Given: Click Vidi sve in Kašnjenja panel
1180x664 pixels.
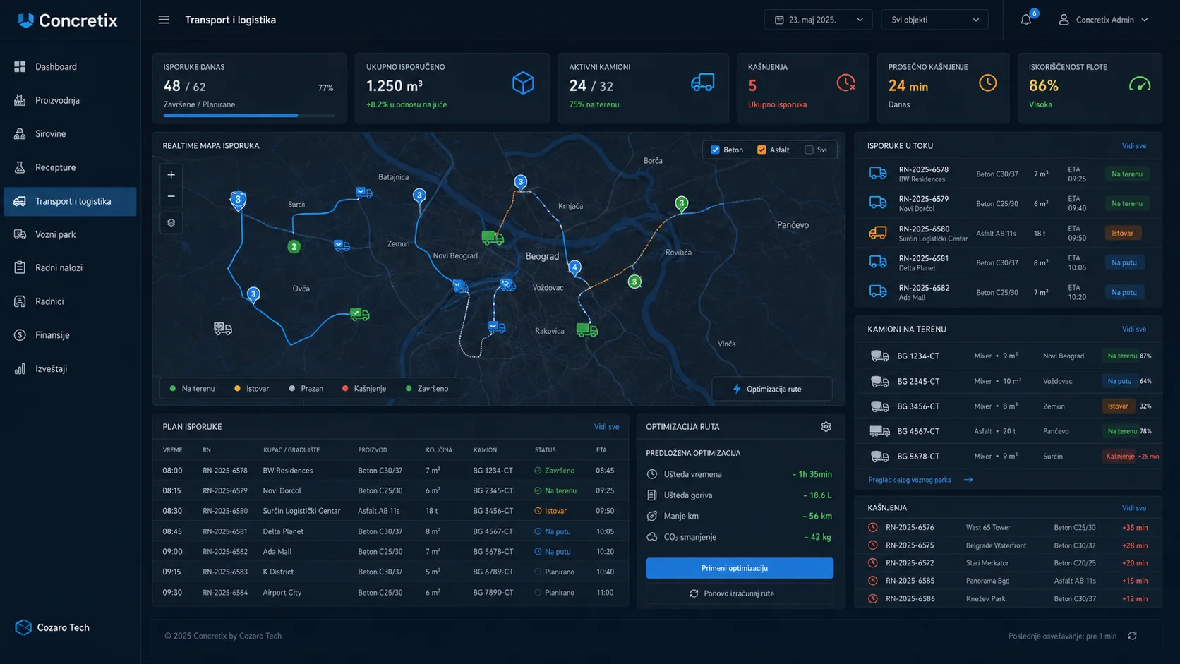Looking at the screenshot, I should click(1133, 508).
